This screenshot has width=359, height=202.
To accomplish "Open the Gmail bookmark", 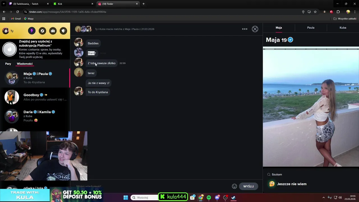I will pyautogui.click(x=16, y=19).
